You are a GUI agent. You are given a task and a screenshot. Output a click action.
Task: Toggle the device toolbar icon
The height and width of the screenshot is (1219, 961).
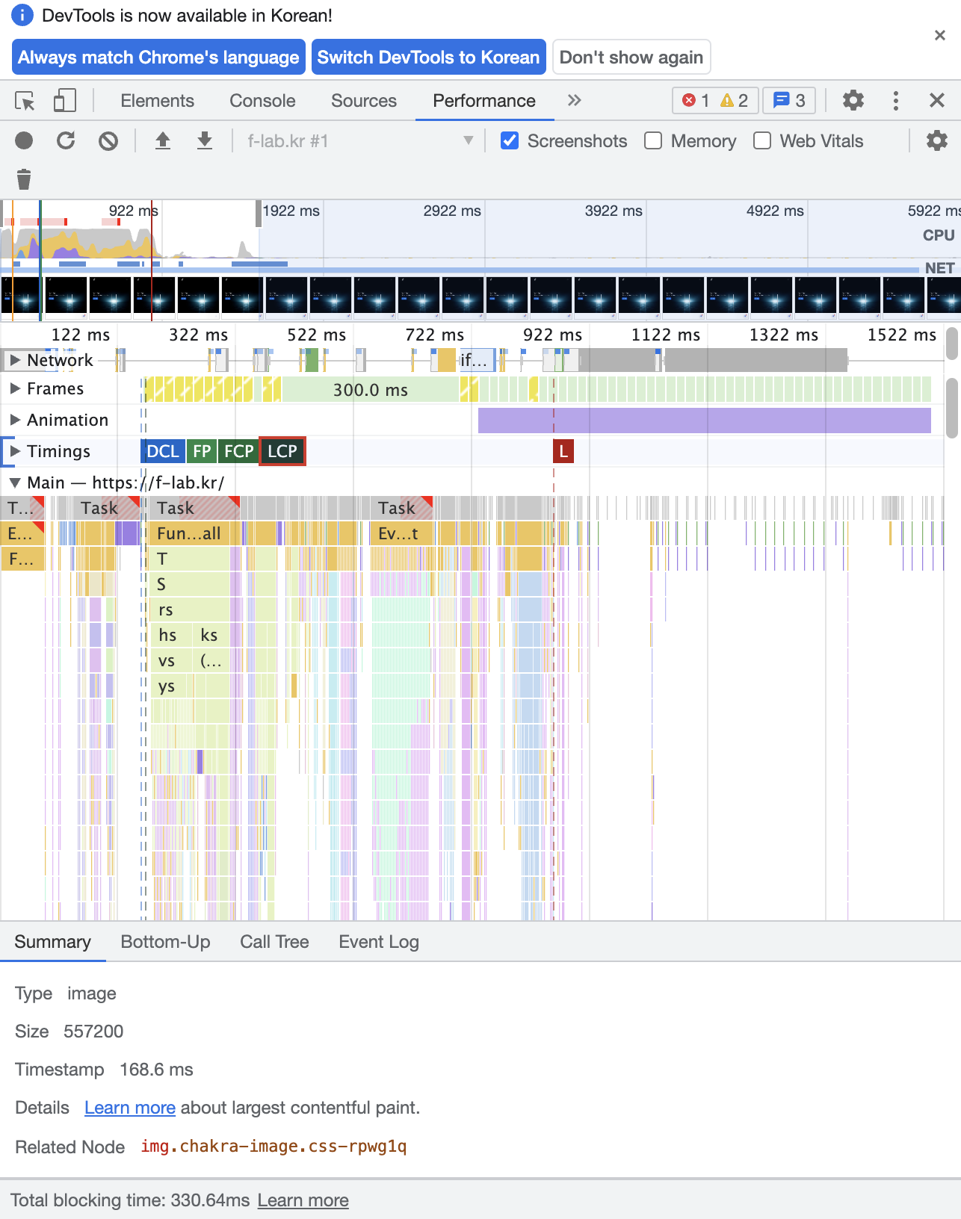click(x=65, y=101)
